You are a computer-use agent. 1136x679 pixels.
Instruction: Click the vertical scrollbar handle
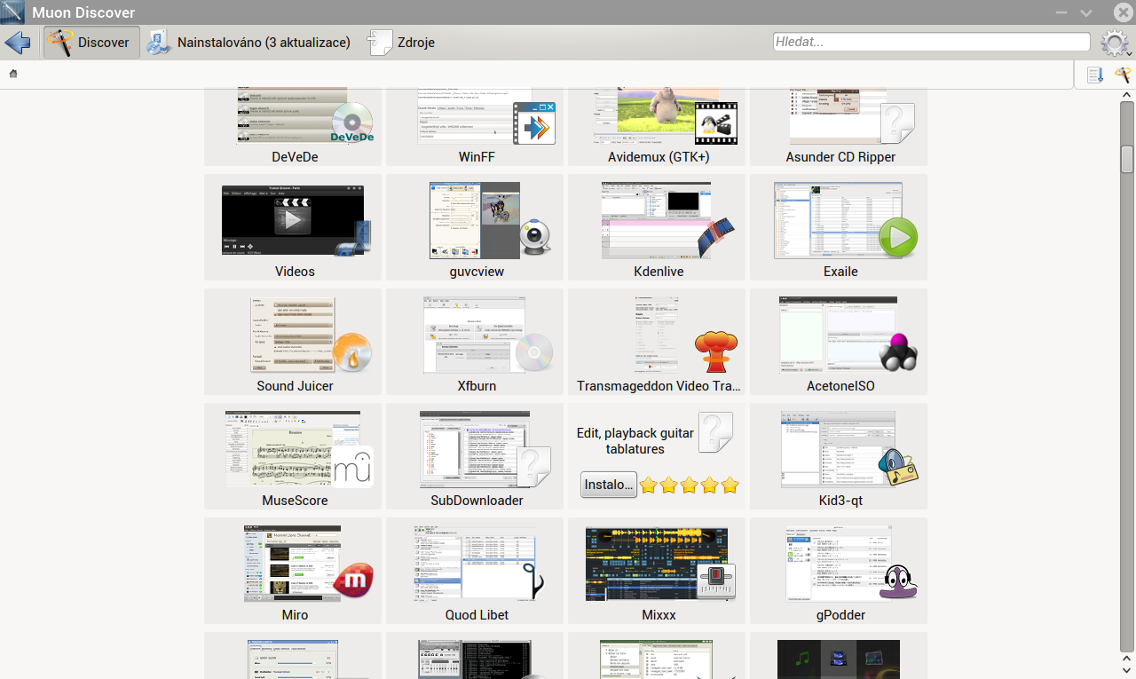click(1127, 158)
